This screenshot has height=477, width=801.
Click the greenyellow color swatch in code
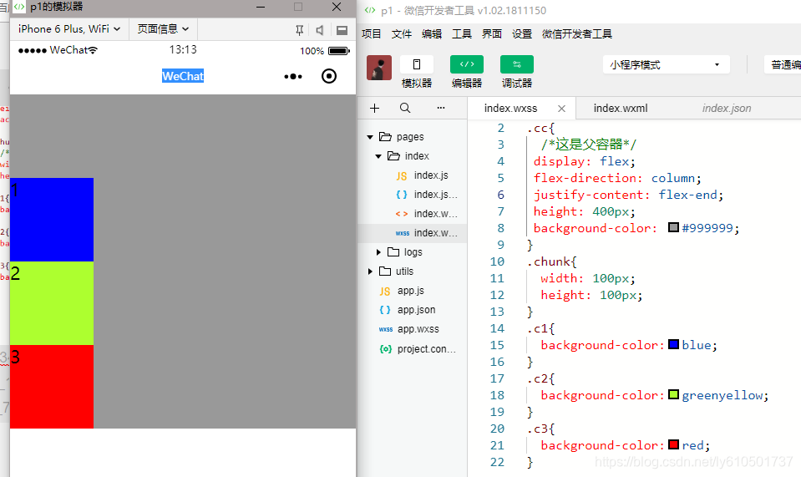click(x=673, y=394)
